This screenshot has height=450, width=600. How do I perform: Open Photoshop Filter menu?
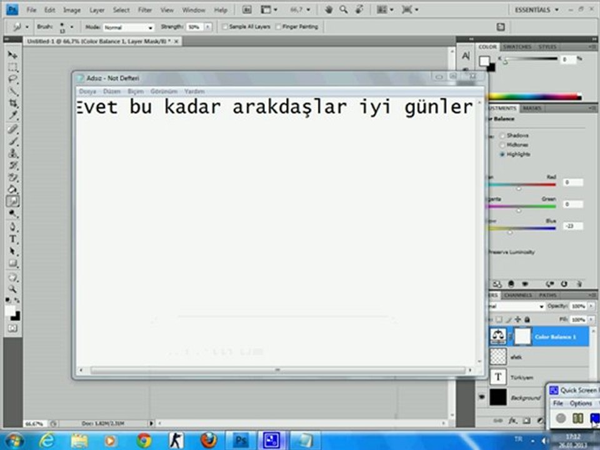tap(144, 10)
